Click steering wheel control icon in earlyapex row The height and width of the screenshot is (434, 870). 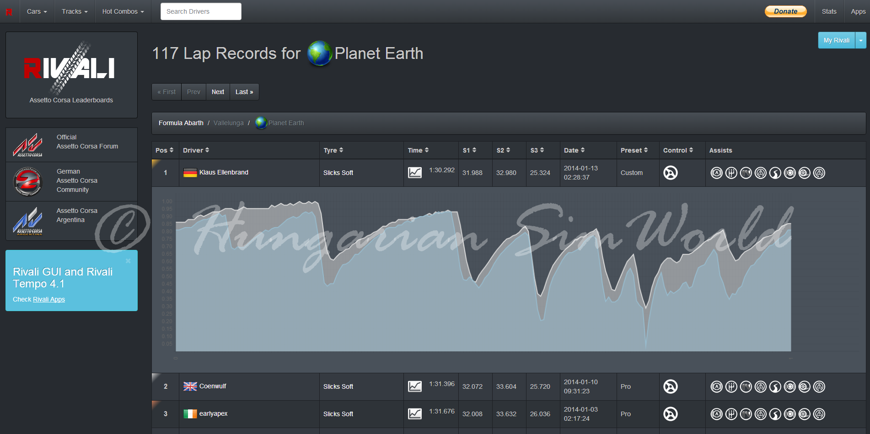point(671,414)
